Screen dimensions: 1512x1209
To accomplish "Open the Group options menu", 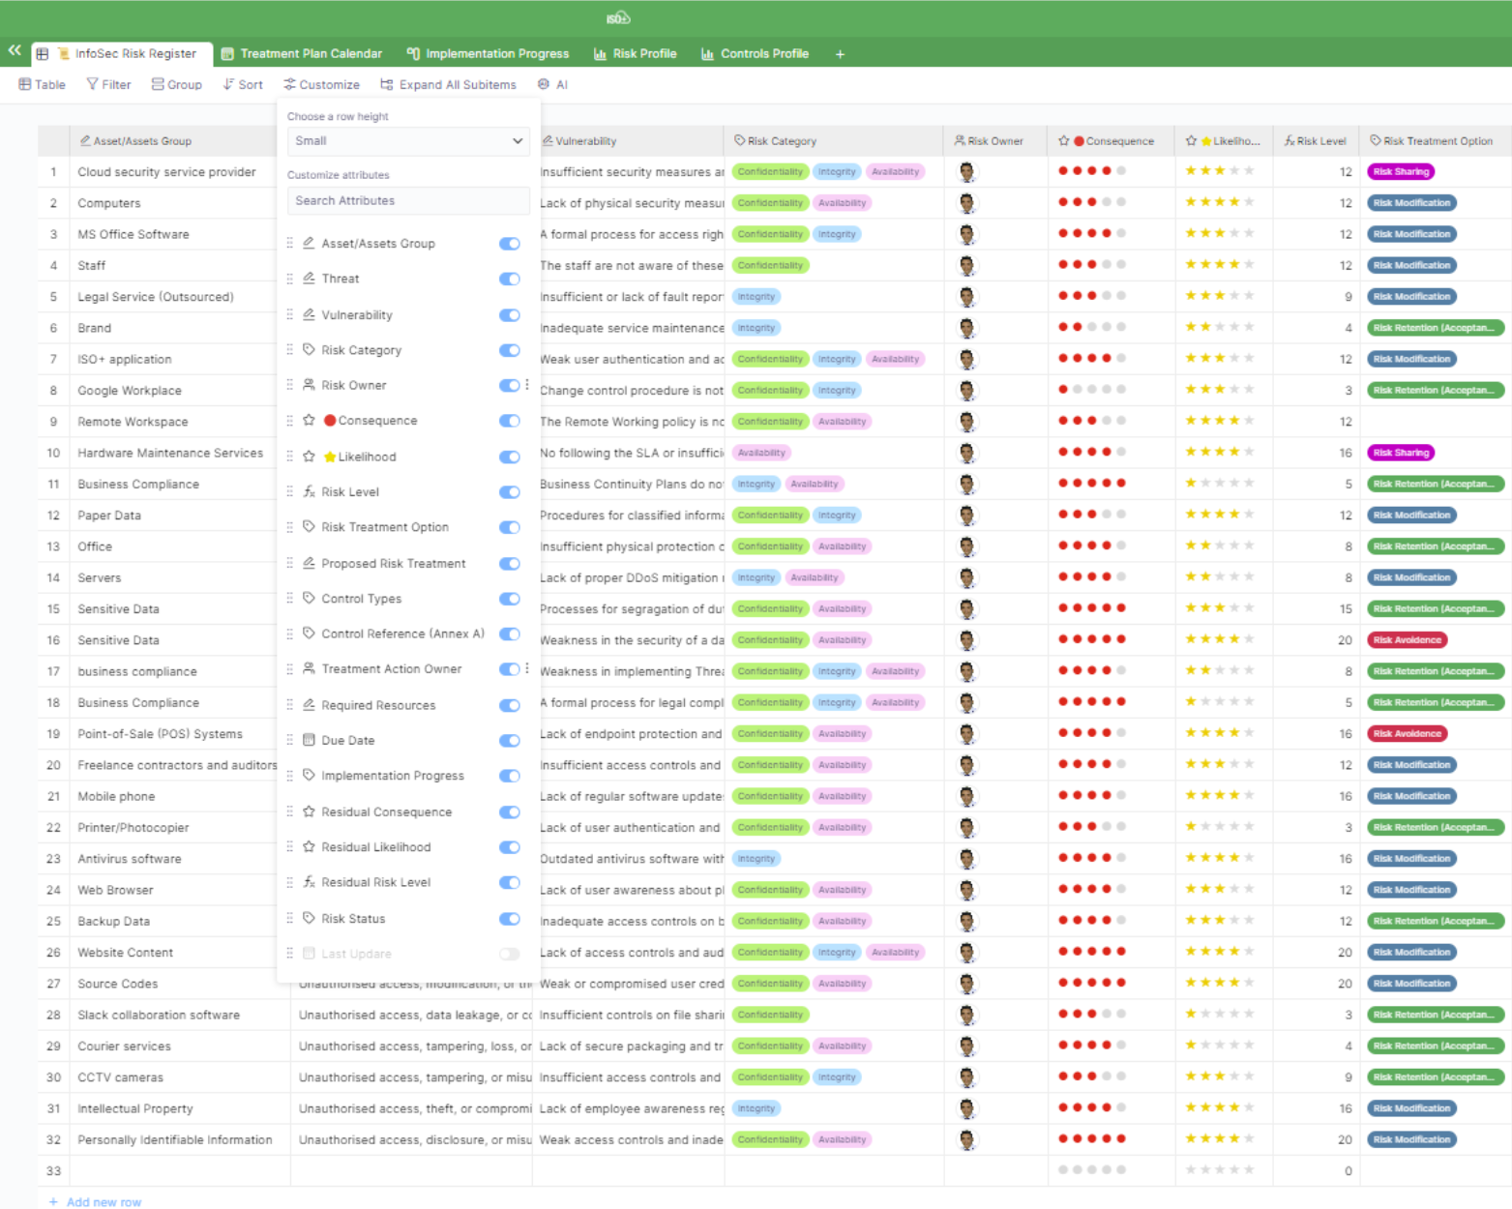I will (177, 84).
